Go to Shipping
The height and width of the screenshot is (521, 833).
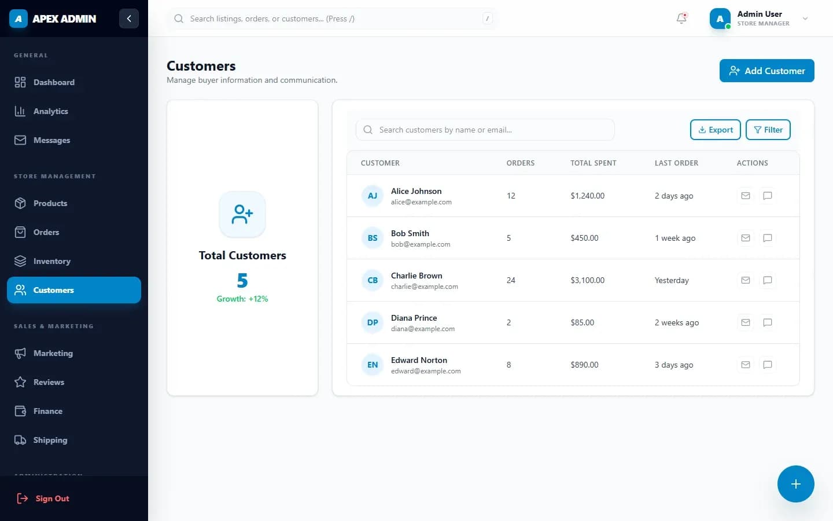click(74, 440)
